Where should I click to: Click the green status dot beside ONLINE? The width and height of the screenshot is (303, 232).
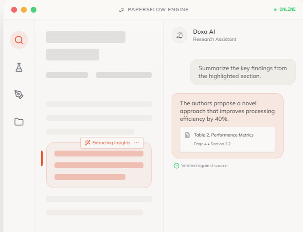point(276,9)
